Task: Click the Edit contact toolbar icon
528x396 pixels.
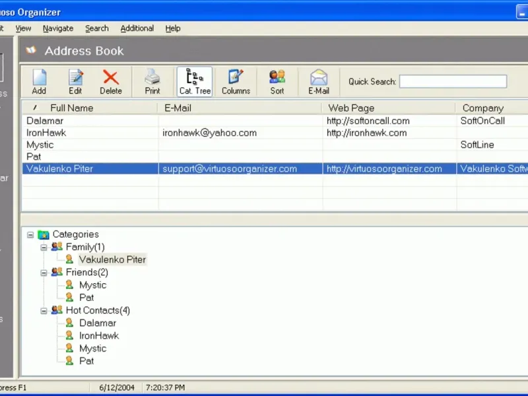Action: pyautogui.click(x=75, y=81)
